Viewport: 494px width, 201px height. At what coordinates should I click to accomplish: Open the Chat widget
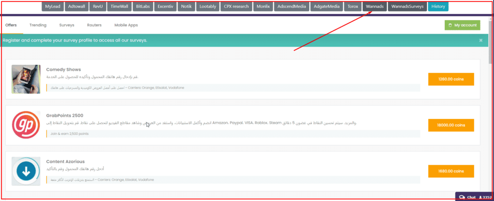click(475, 197)
